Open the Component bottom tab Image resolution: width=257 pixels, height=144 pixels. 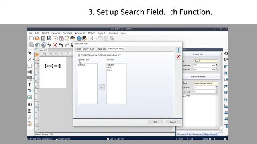(x=198, y=134)
